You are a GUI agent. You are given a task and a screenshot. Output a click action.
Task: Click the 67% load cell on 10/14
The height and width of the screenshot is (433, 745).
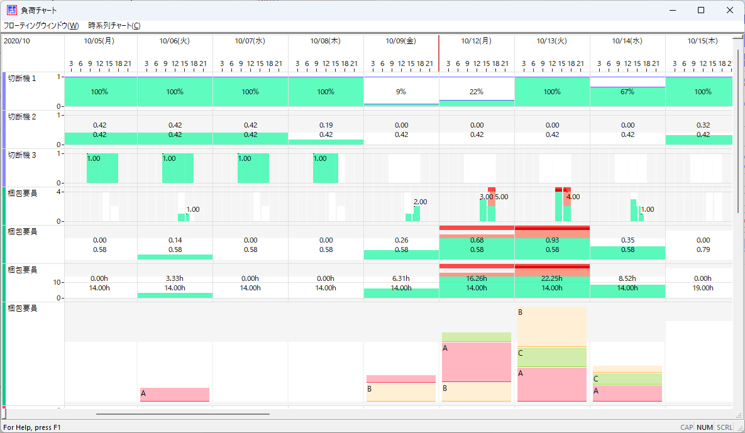click(x=627, y=92)
